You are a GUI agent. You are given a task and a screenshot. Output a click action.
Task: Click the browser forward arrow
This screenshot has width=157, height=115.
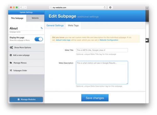click(x=25, y=7)
